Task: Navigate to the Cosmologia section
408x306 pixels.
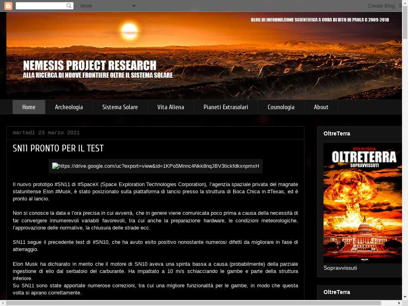Action: point(281,107)
